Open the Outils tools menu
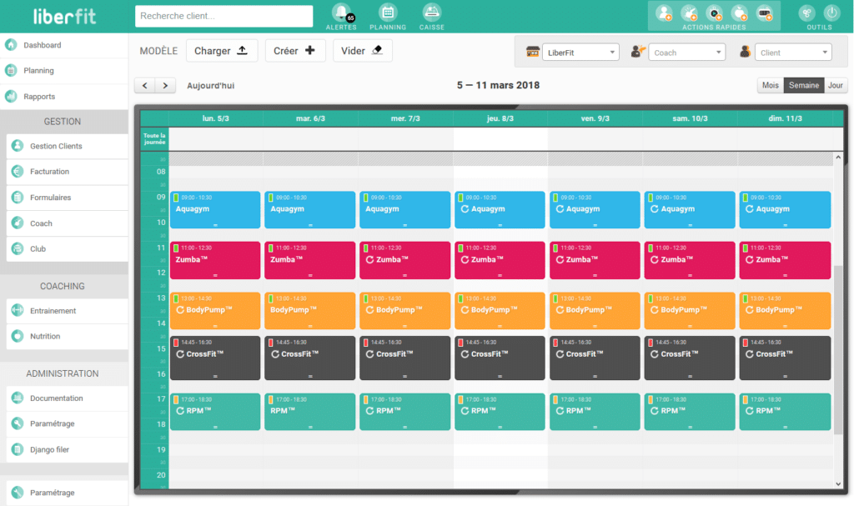 click(807, 15)
